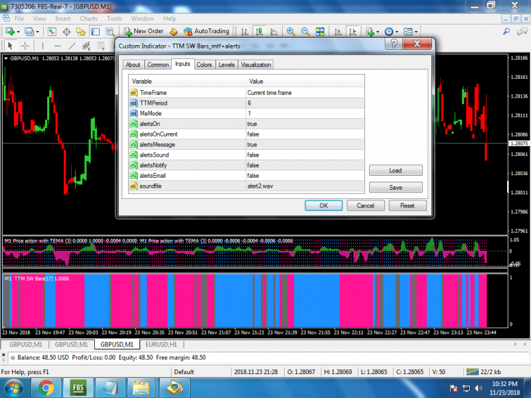Click the Zoom In magnifier icon

(x=291, y=31)
